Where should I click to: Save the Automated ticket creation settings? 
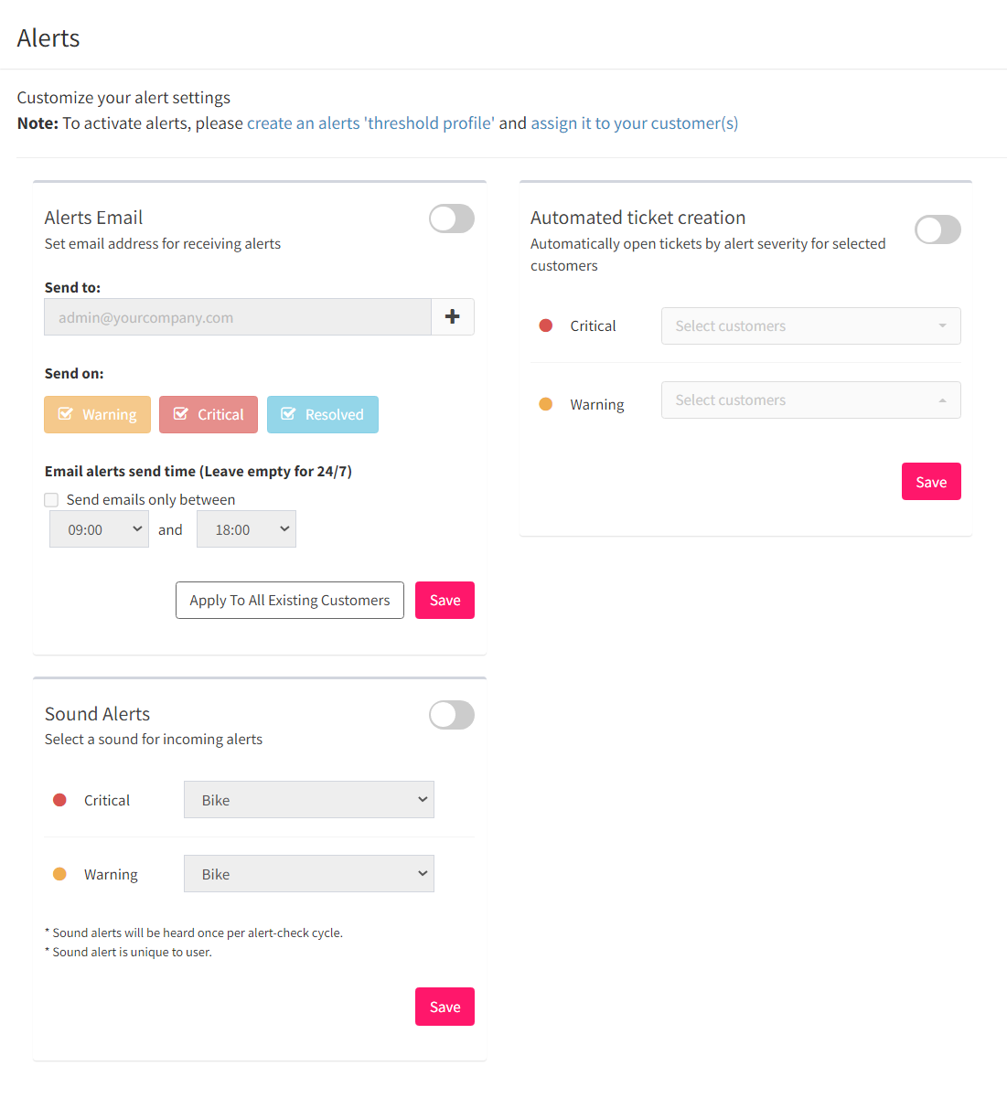click(x=931, y=482)
